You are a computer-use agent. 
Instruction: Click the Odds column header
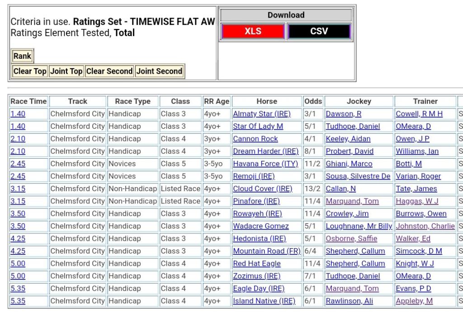[x=313, y=101]
